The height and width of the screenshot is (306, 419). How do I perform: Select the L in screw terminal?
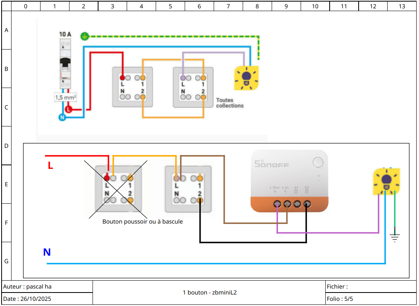(x=287, y=204)
